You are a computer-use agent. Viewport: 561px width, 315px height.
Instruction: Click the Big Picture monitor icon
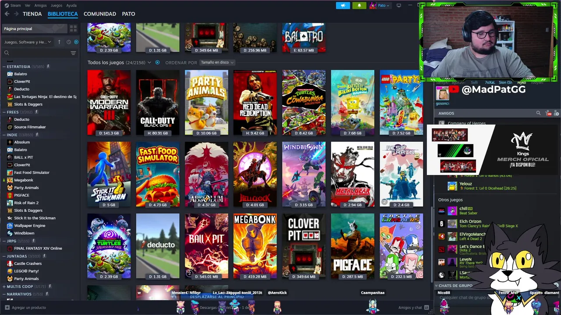pyautogui.click(x=399, y=5)
